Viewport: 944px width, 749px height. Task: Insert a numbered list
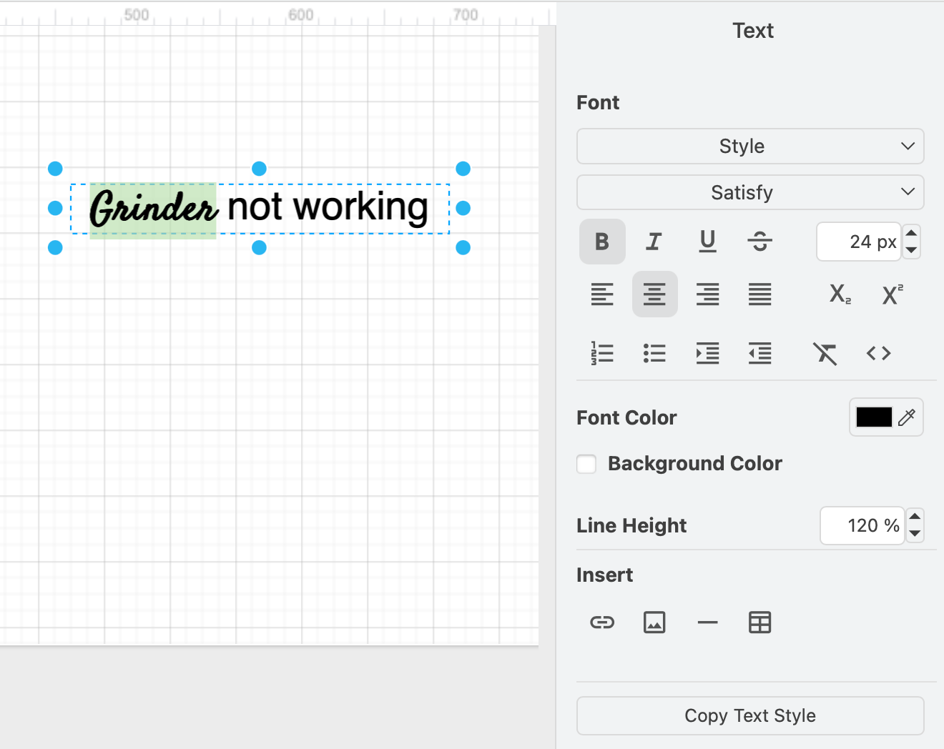[602, 353]
